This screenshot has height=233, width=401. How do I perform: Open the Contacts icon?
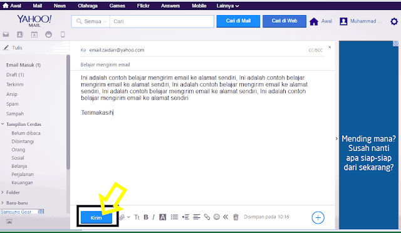point(20,34)
